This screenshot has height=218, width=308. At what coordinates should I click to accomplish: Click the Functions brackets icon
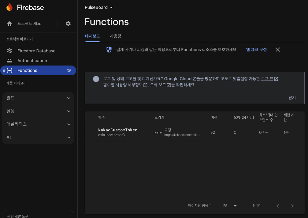(9, 70)
